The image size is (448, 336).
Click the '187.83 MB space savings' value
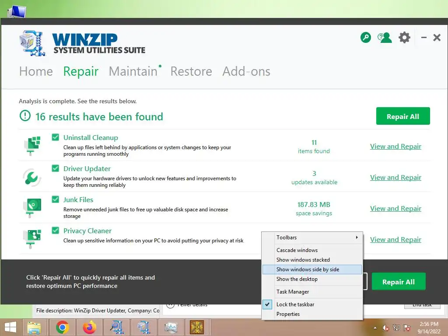coord(314,209)
